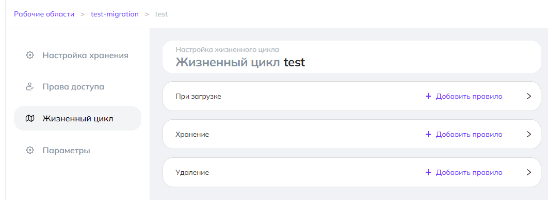
Task: Click the plus icon in Удаление row
Action: click(428, 172)
